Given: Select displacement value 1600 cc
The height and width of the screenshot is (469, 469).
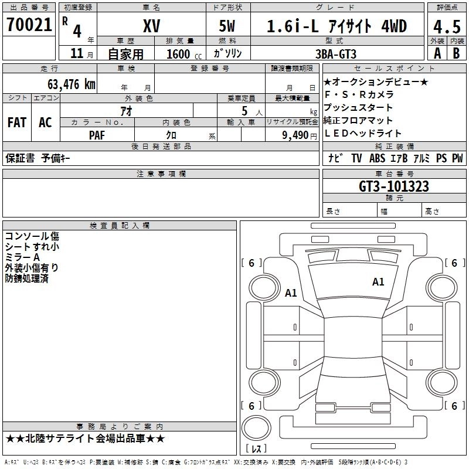Looking at the screenshot, I should [184, 55].
